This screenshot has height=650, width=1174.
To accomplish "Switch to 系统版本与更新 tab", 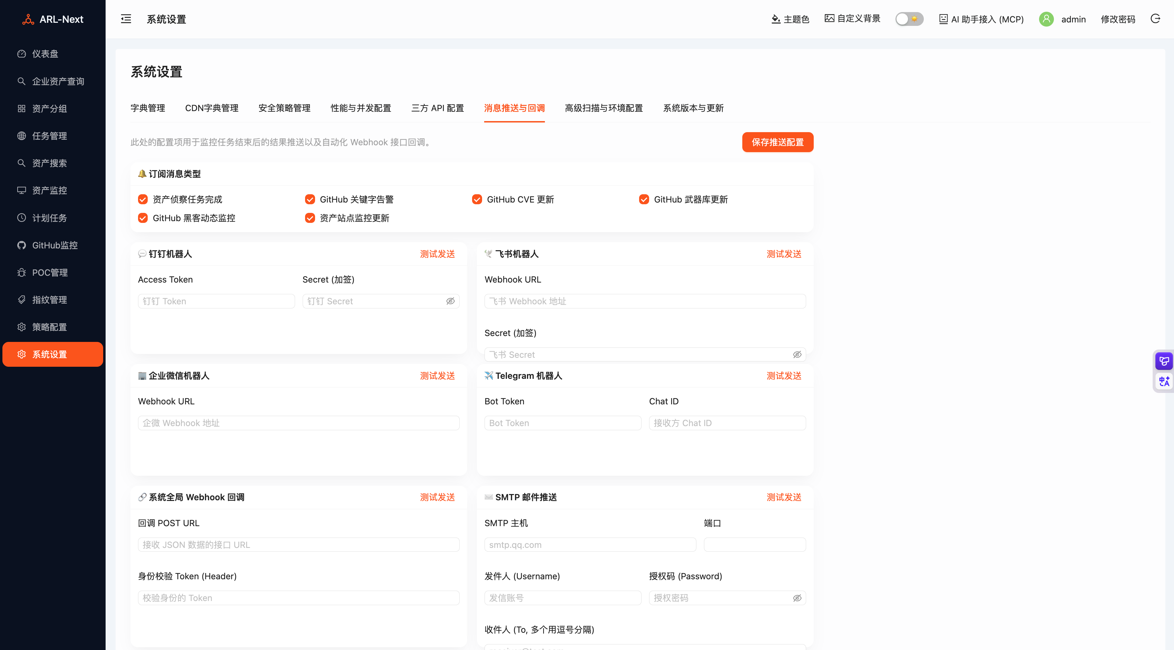I will point(693,108).
